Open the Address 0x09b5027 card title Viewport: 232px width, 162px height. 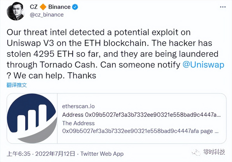click(141, 115)
